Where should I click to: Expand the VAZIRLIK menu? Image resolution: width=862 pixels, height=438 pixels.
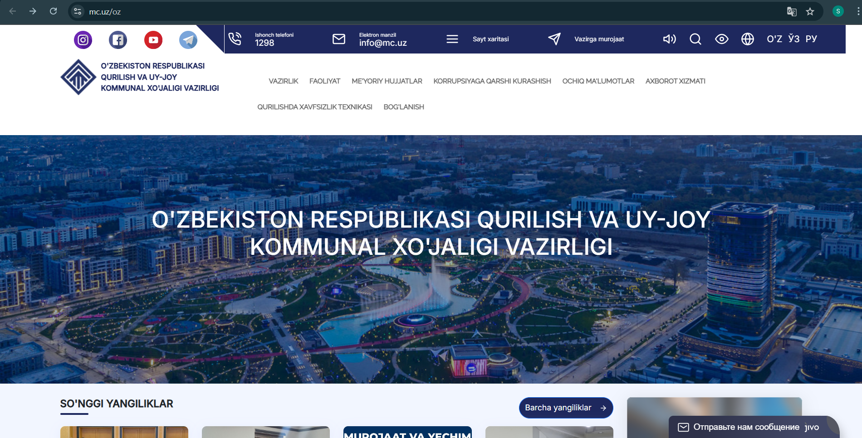pos(283,81)
